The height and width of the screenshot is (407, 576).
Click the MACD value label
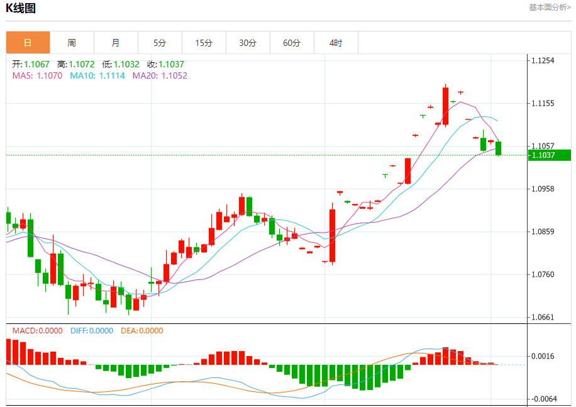pyautogui.click(x=38, y=331)
